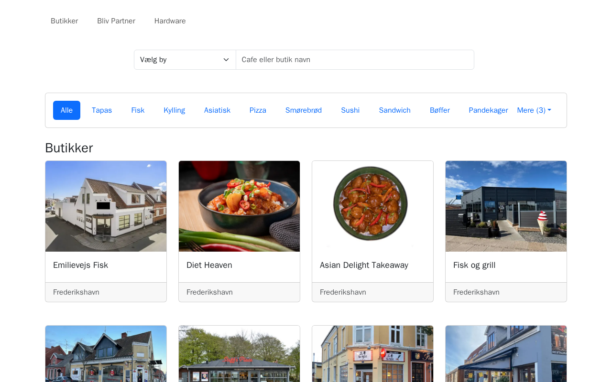The width and height of the screenshot is (612, 382).
Task: Select the Asiatisk food category
Action: (217, 110)
